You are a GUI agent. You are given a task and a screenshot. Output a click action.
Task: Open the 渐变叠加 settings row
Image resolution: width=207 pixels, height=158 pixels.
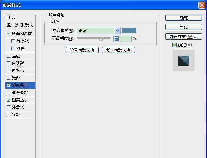point(20,93)
